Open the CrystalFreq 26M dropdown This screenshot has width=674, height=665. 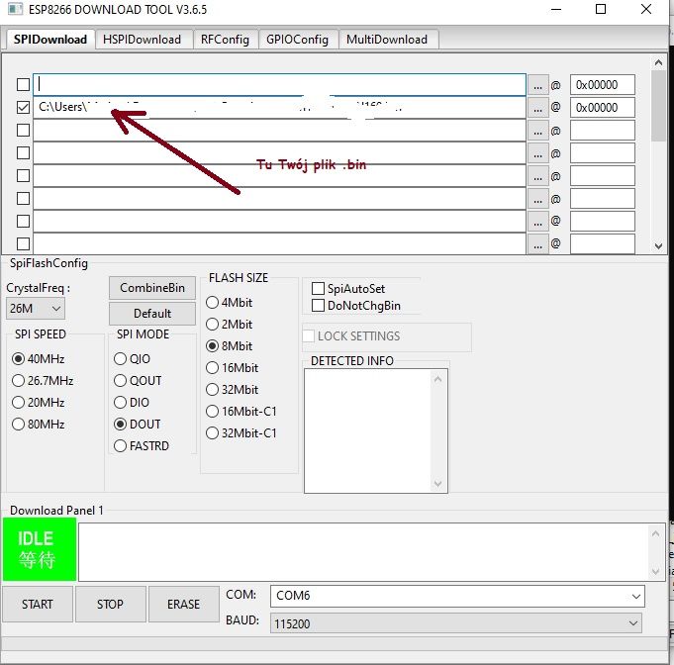(x=36, y=308)
